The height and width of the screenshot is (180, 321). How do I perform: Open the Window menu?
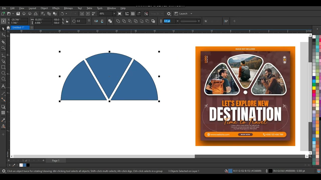pos(111,8)
